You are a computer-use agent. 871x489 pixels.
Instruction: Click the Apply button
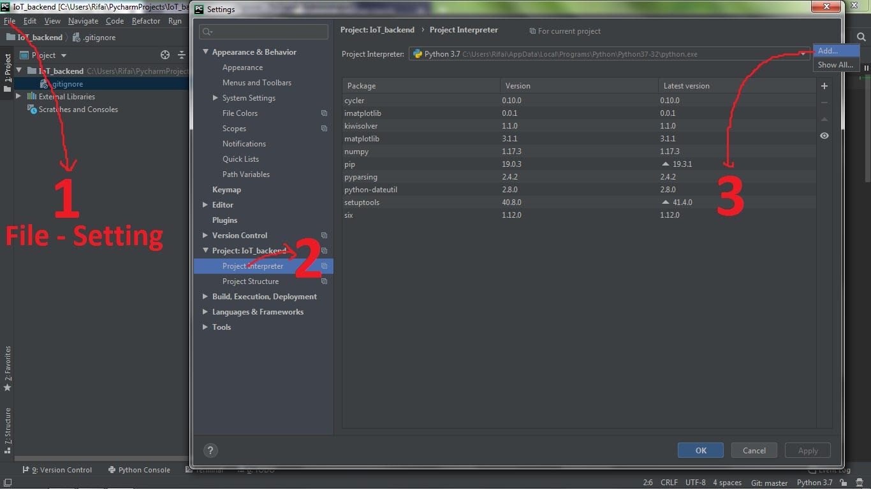click(x=808, y=450)
